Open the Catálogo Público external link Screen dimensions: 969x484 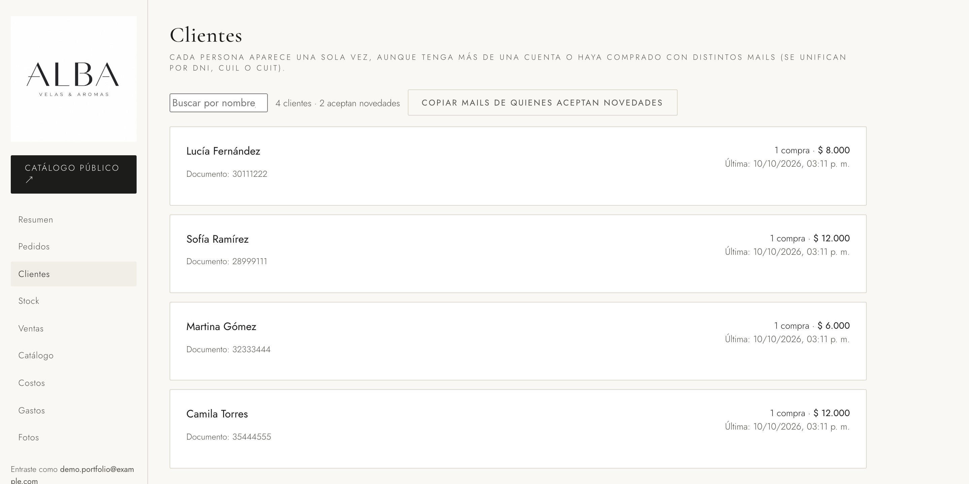(73, 174)
